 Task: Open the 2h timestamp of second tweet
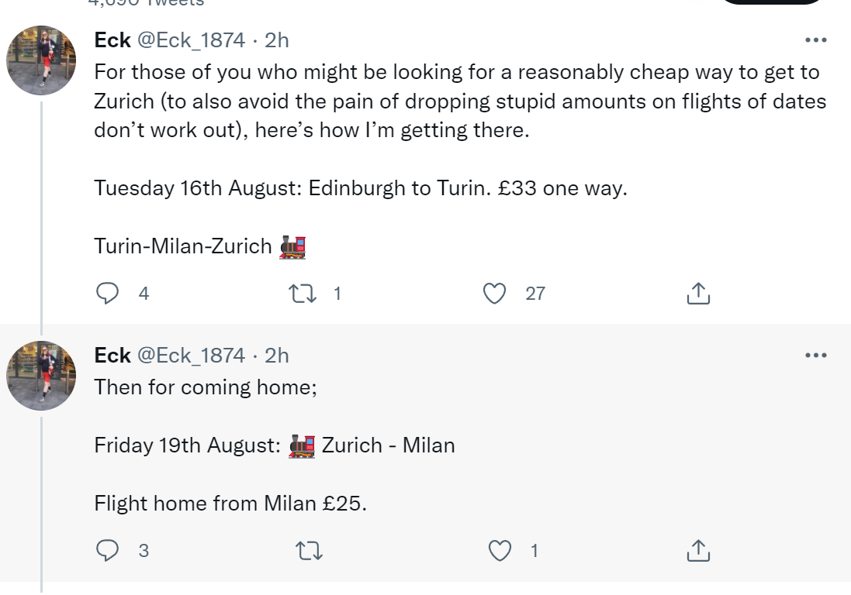click(277, 356)
